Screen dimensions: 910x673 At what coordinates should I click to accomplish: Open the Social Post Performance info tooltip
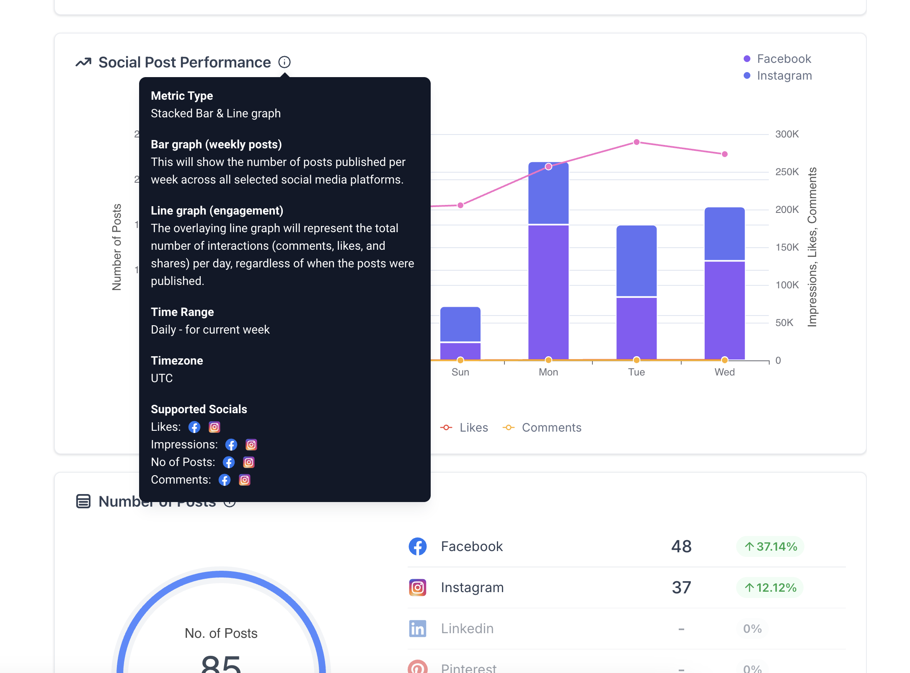pos(285,62)
